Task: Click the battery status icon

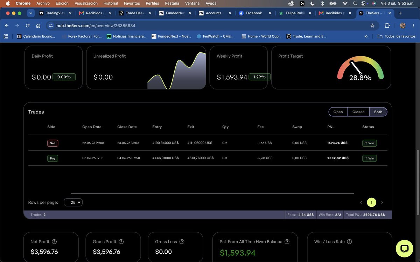Action: pos(333,3)
